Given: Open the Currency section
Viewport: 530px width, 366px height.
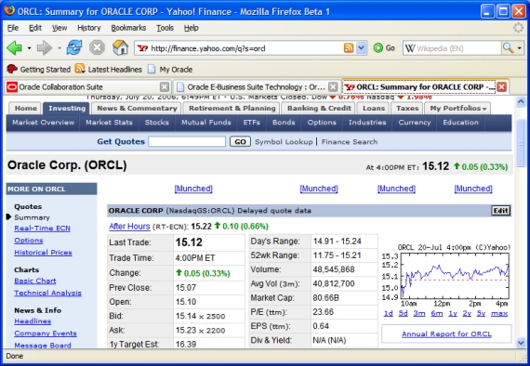Looking at the screenshot, I should click(415, 123).
